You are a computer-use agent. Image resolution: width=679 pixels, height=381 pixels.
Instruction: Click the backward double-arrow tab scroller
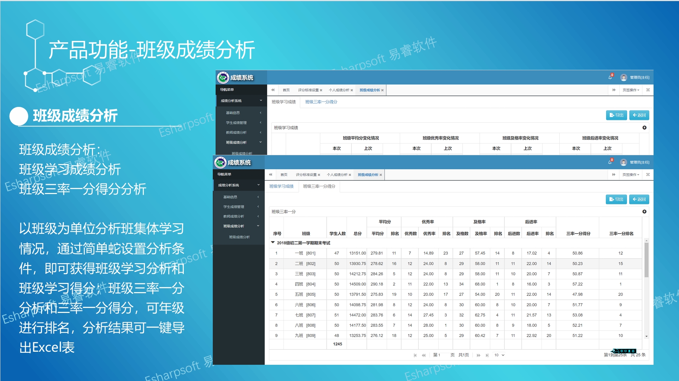coord(271,174)
